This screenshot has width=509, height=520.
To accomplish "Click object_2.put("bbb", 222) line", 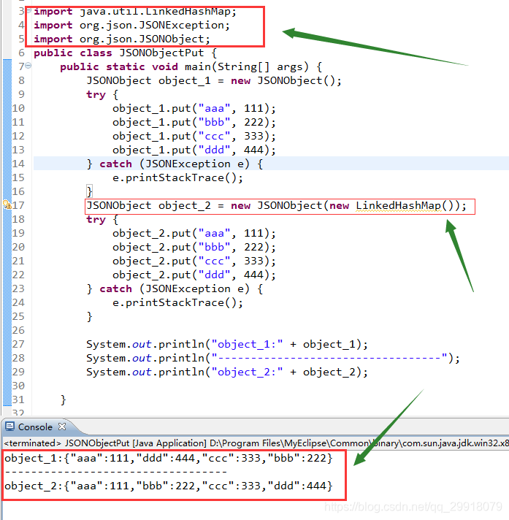I will [x=194, y=248].
